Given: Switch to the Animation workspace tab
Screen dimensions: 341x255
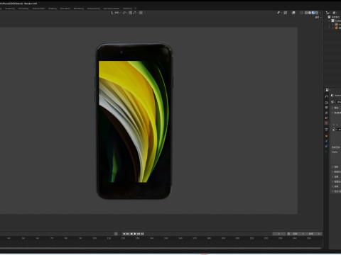Looking at the screenshot, I should click(65, 8).
